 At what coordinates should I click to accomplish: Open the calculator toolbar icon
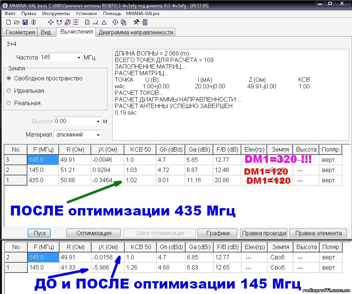pyautogui.click(x=145, y=22)
